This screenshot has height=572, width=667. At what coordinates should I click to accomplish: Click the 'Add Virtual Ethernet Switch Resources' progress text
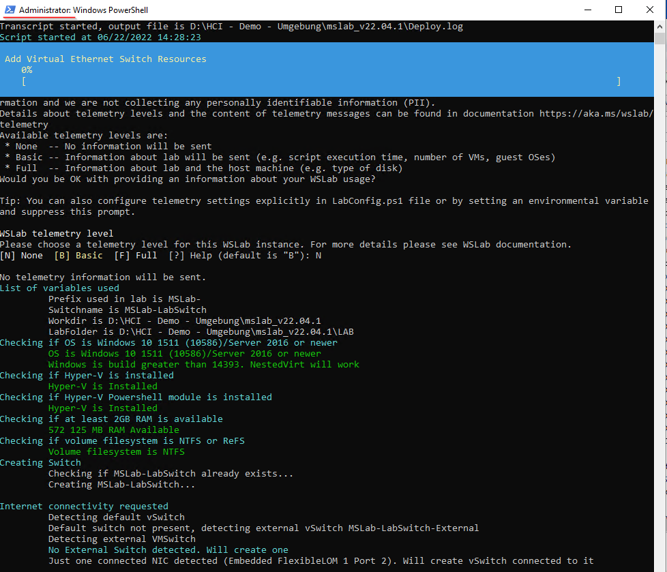106,59
